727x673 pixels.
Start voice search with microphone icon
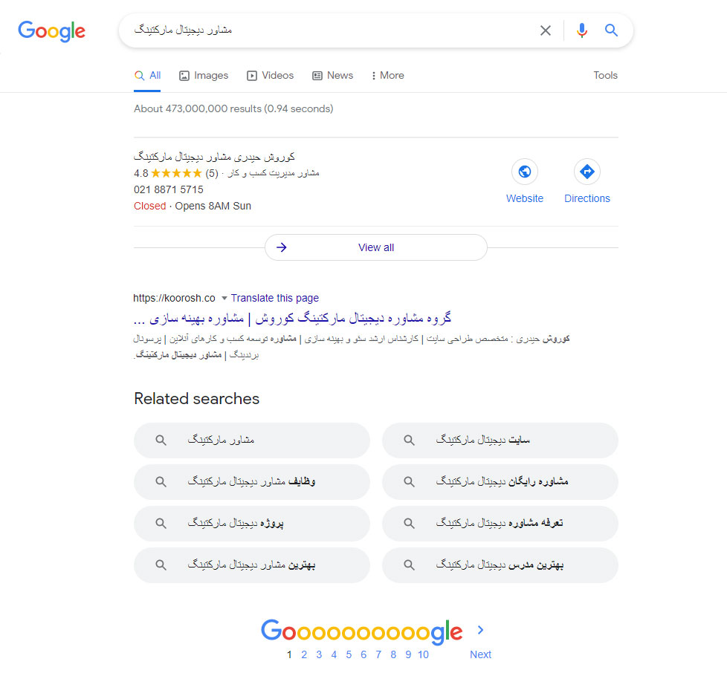(581, 30)
